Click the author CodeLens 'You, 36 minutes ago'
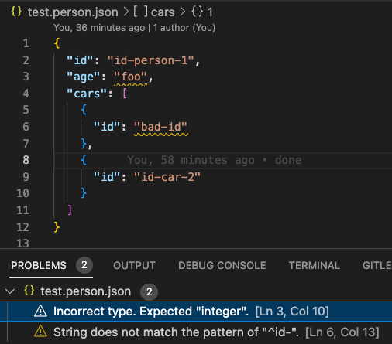Image resolution: width=392 pixels, height=344 pixels. [x=99, y=28]
